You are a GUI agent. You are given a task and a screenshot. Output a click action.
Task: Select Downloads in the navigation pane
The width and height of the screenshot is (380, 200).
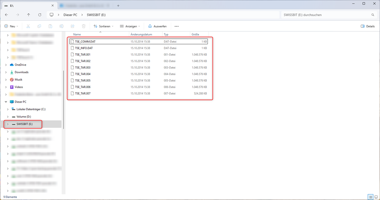point(21,72)
